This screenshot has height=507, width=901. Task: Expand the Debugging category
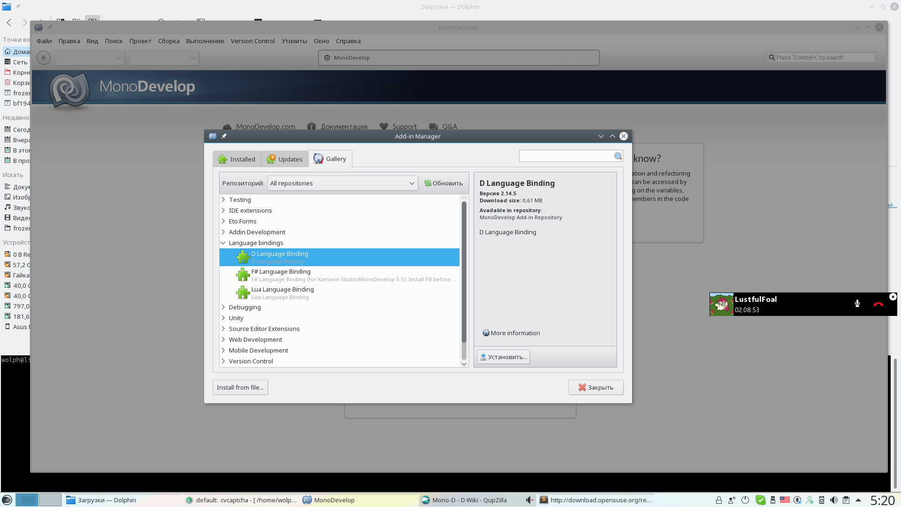[x=223, y=307]
